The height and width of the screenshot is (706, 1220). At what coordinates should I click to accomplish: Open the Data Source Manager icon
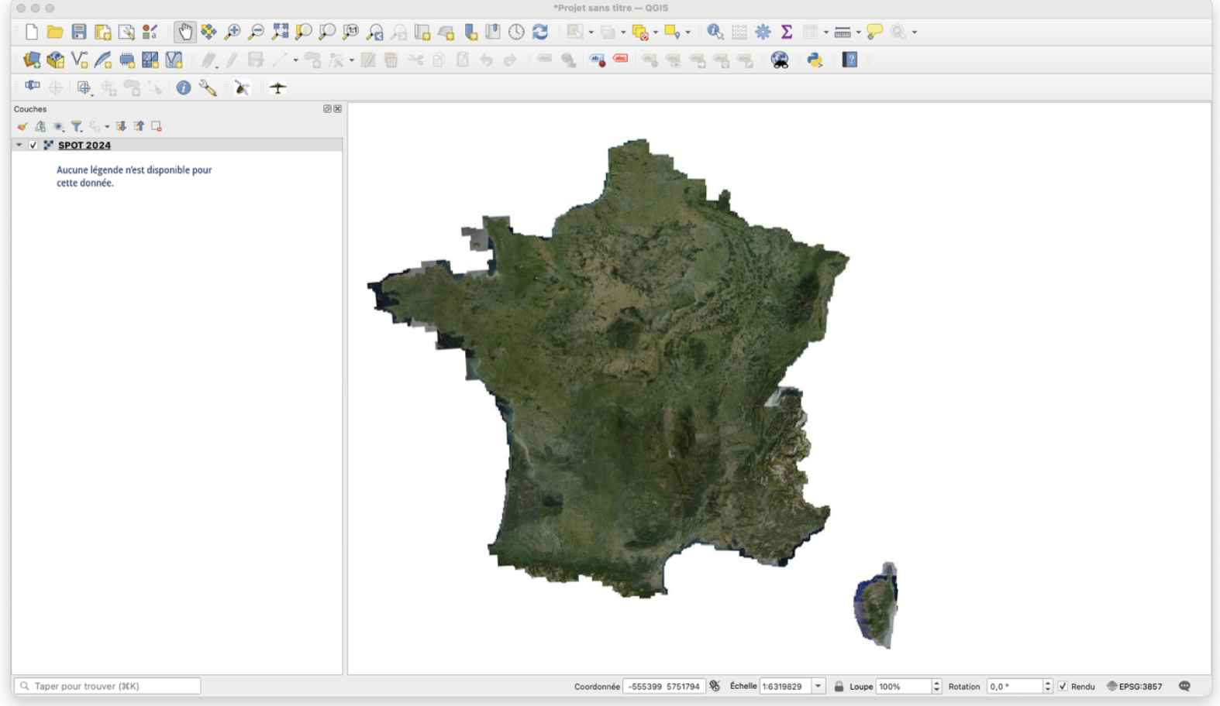[x=31, y=60]
